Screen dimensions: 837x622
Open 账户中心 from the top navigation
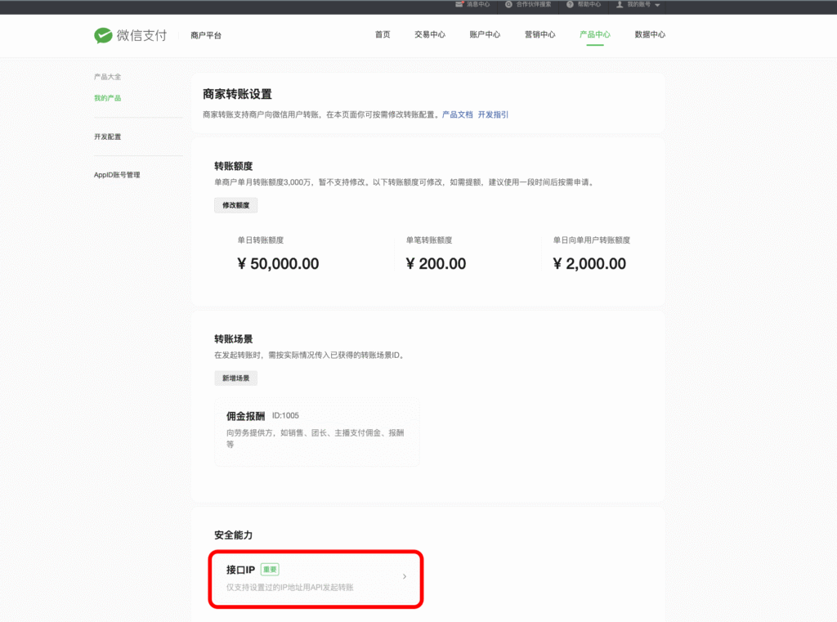(x=485, y=35)
